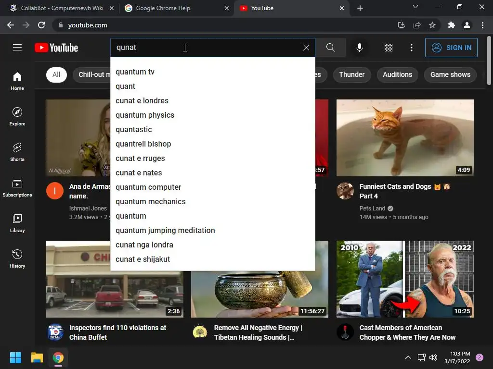Share this page via share icon
493x369 pixels.
[x=417, y=25]
